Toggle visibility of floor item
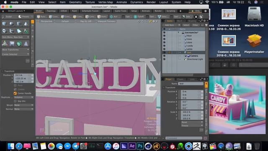This screenshot has width=268, height=151. coord(164,36)
